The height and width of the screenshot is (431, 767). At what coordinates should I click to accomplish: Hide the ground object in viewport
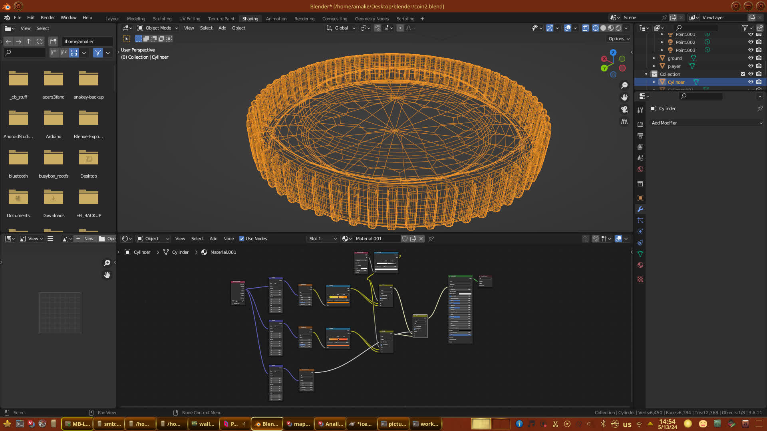(751, 58)
